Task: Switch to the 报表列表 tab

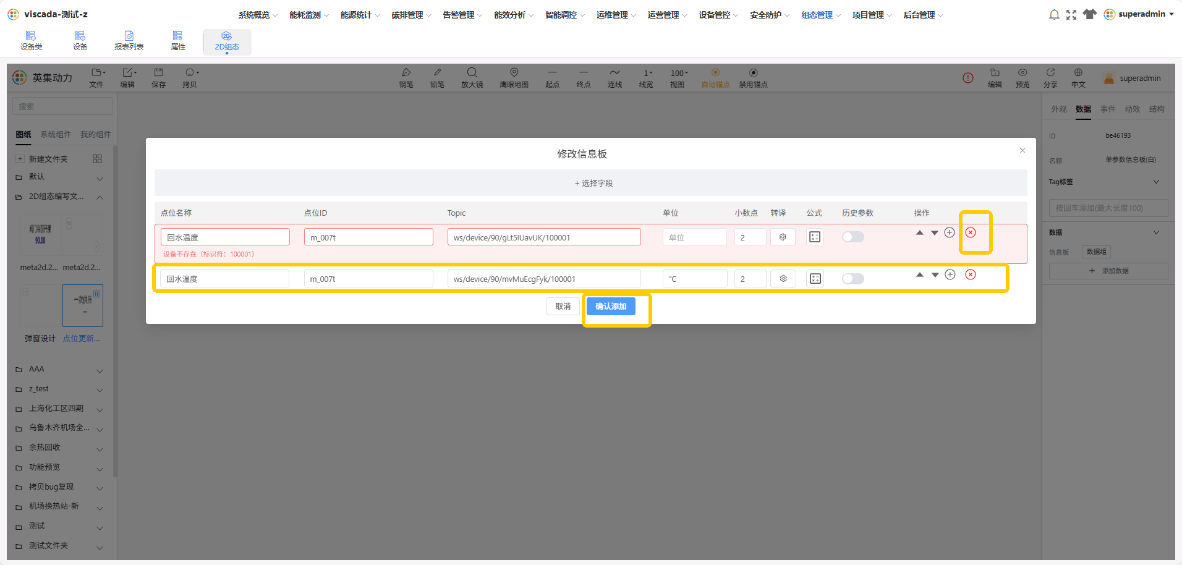Action: tap(129, 41)
